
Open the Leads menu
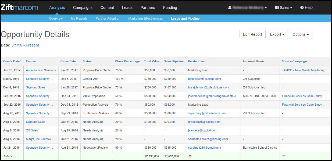[127, 8]
